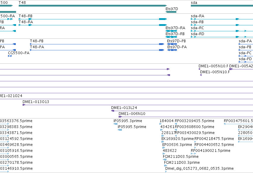Click the sda-PB protein label

245,47
